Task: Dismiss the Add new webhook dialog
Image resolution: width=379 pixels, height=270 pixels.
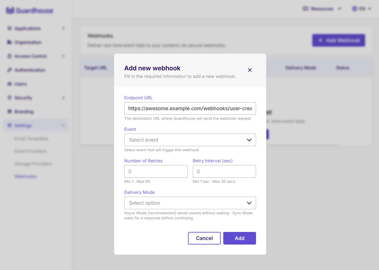Action: (x=250, y=70)
